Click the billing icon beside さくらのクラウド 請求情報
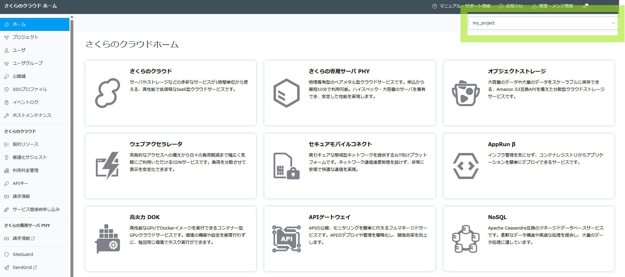Viewport: 625px width, 277px height. tap(7, 197)
